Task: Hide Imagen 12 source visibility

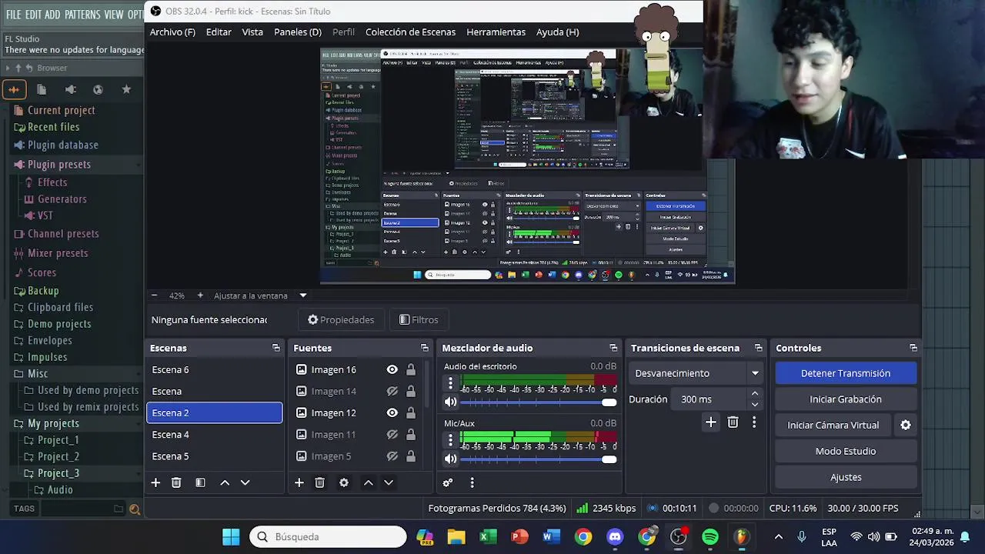Action: 392,412
